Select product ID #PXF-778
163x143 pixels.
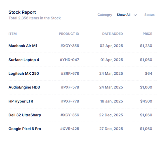[70, 101]
